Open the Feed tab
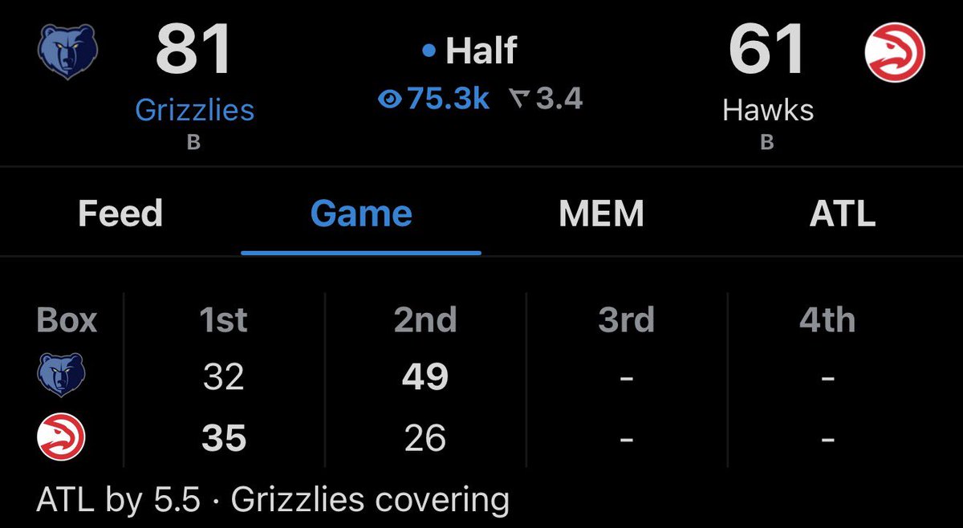 pos(120,213)
